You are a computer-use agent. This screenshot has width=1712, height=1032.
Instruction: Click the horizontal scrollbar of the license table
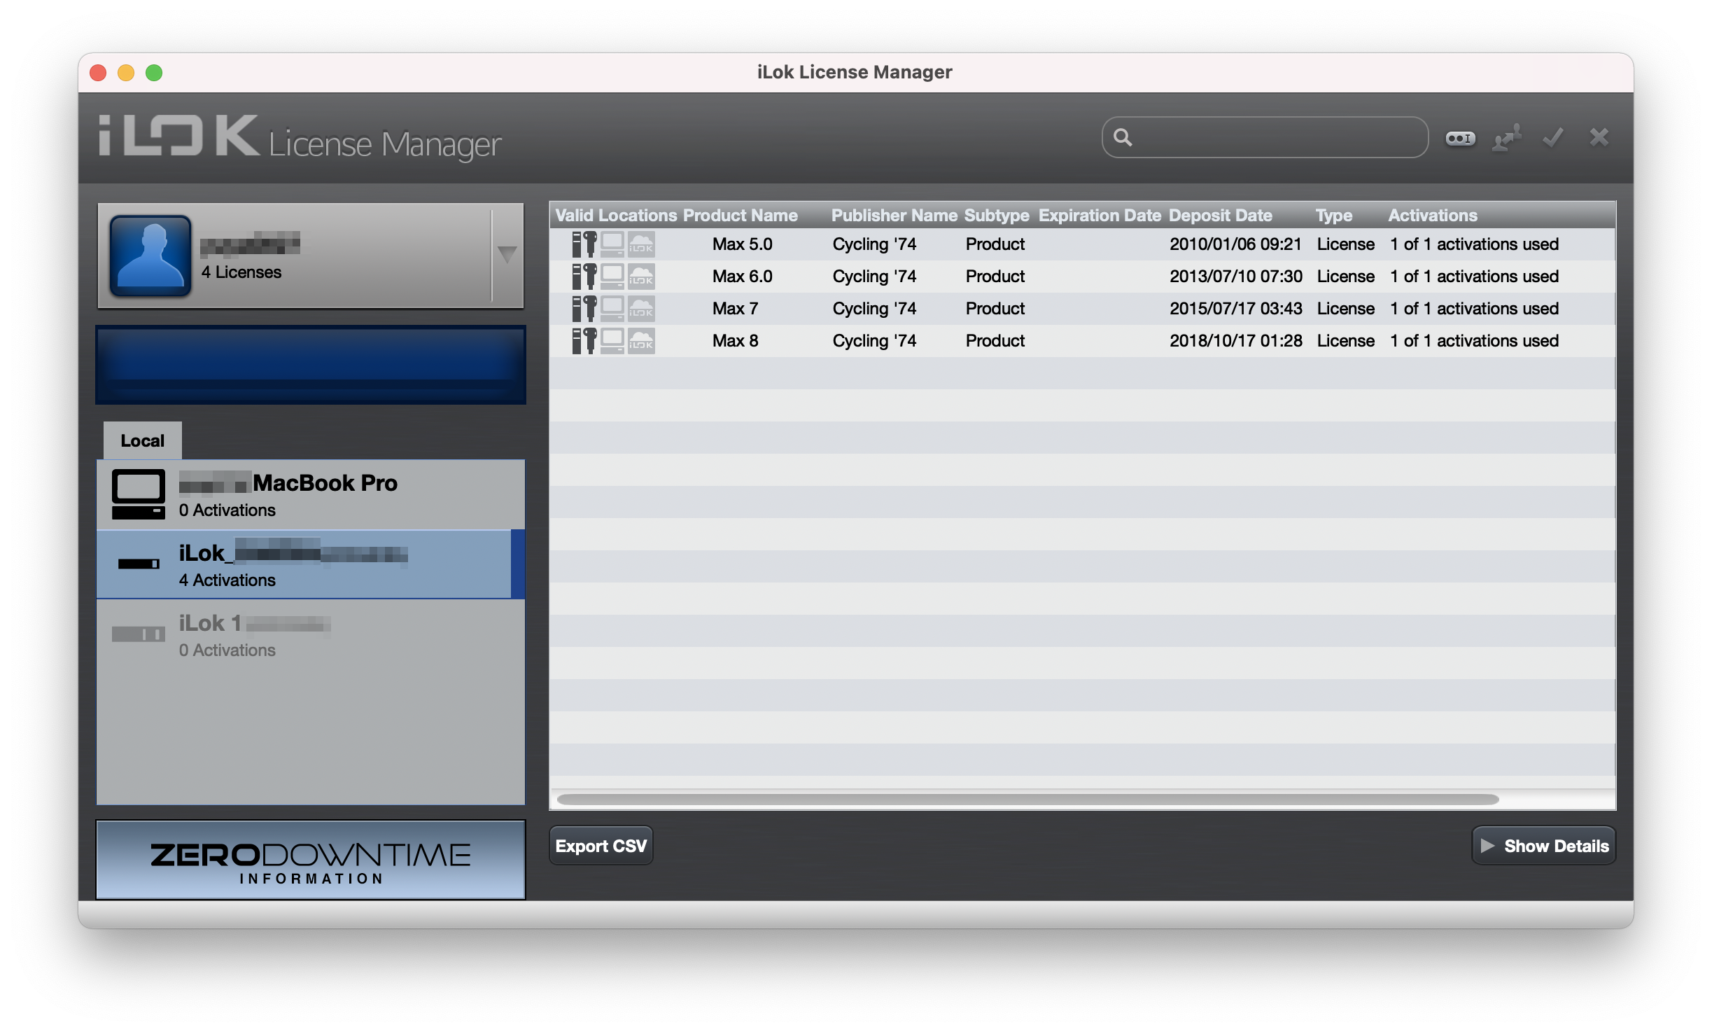(x=1027, y=800)
